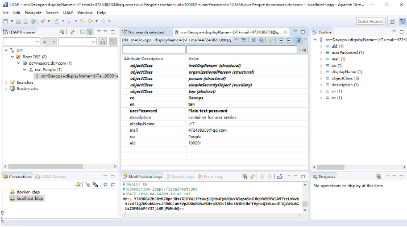Open the LDAP Browser view menu triangle
Screen dimensions: 407x227
click(x=99, y=31)
